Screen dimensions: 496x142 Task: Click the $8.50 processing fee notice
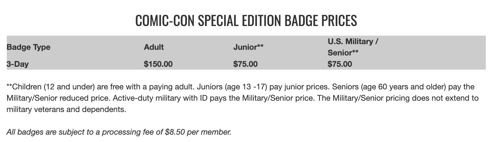point(119,132)
